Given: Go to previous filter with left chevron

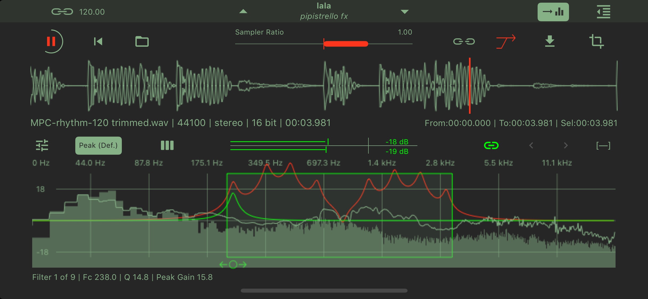Looking at the screenshot, I should point(531,145).
